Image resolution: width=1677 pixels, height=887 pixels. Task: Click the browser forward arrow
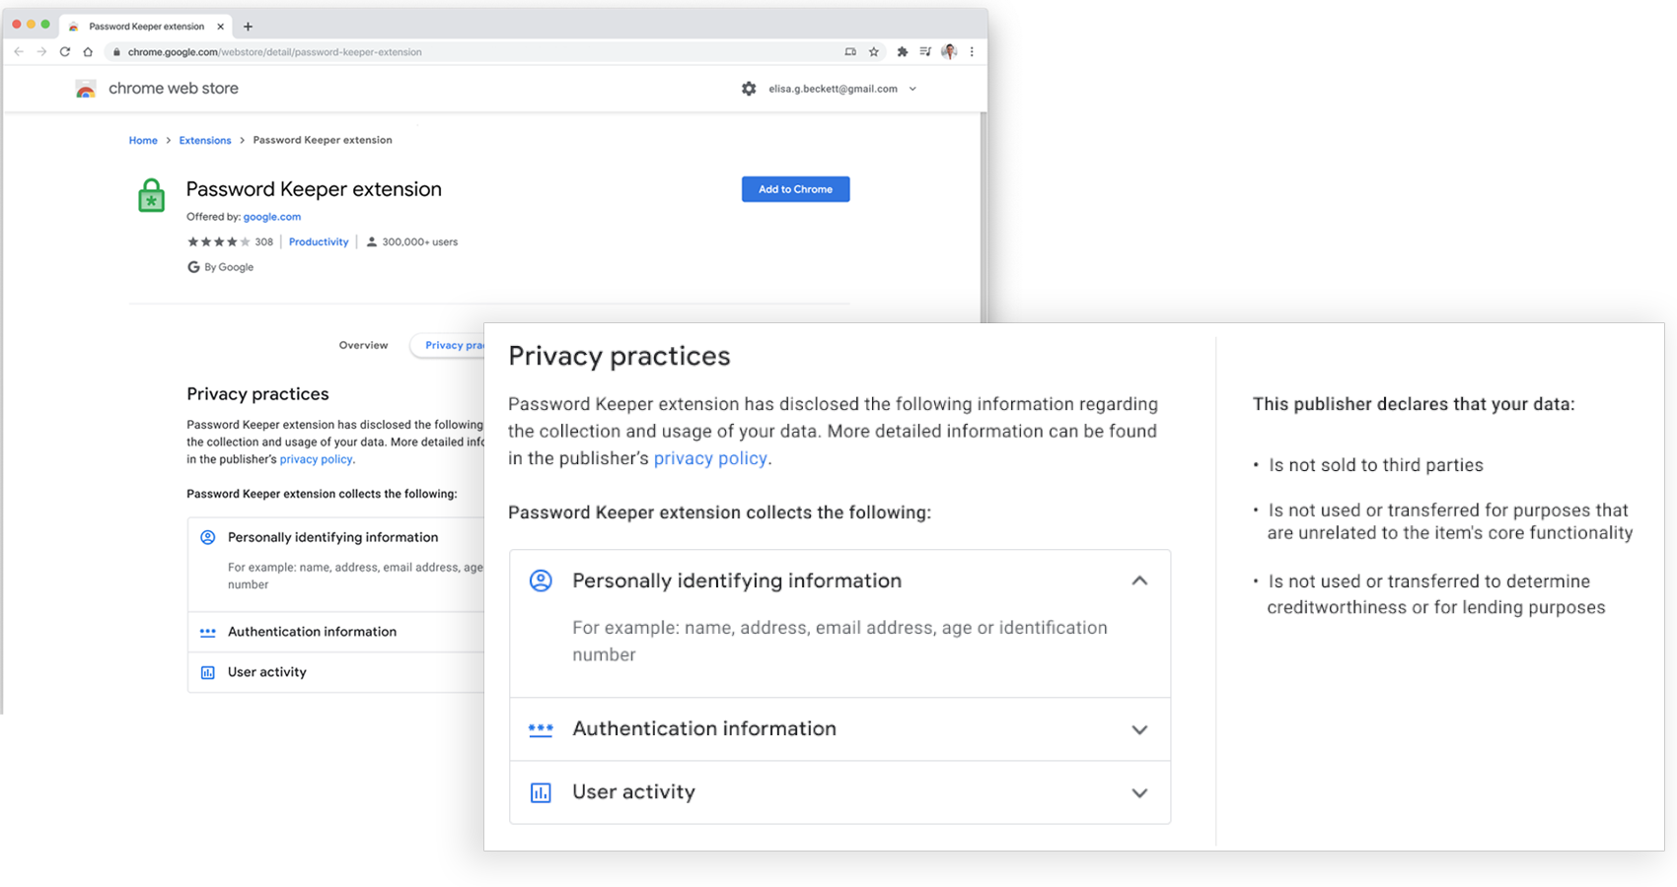[x=41, y=52]
